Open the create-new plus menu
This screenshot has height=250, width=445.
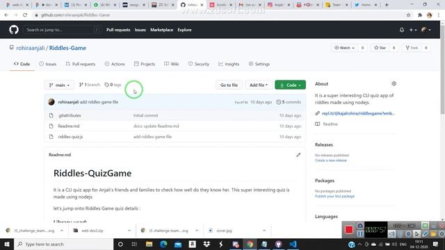pyautogui.click(x=412, y=29)
